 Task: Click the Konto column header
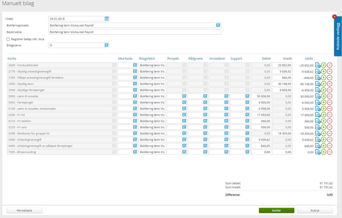point(12,59)
